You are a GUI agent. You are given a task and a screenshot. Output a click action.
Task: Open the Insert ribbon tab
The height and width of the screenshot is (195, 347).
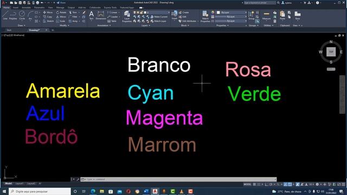(16, 8)
